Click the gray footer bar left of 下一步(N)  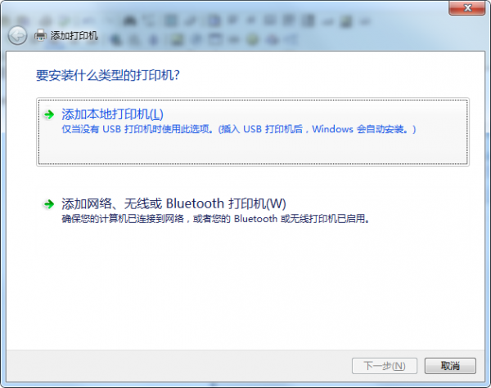coord(177,366)
